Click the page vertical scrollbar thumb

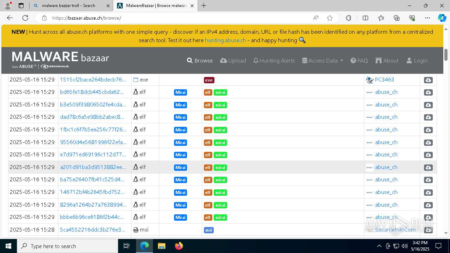446,54
